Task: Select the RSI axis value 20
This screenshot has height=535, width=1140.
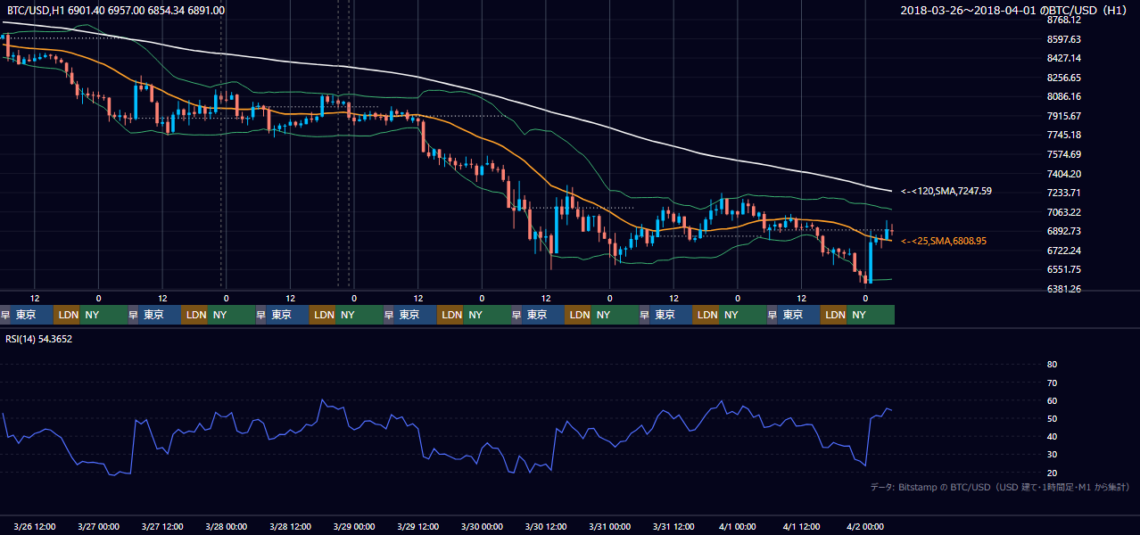Action: point(1052,473)
